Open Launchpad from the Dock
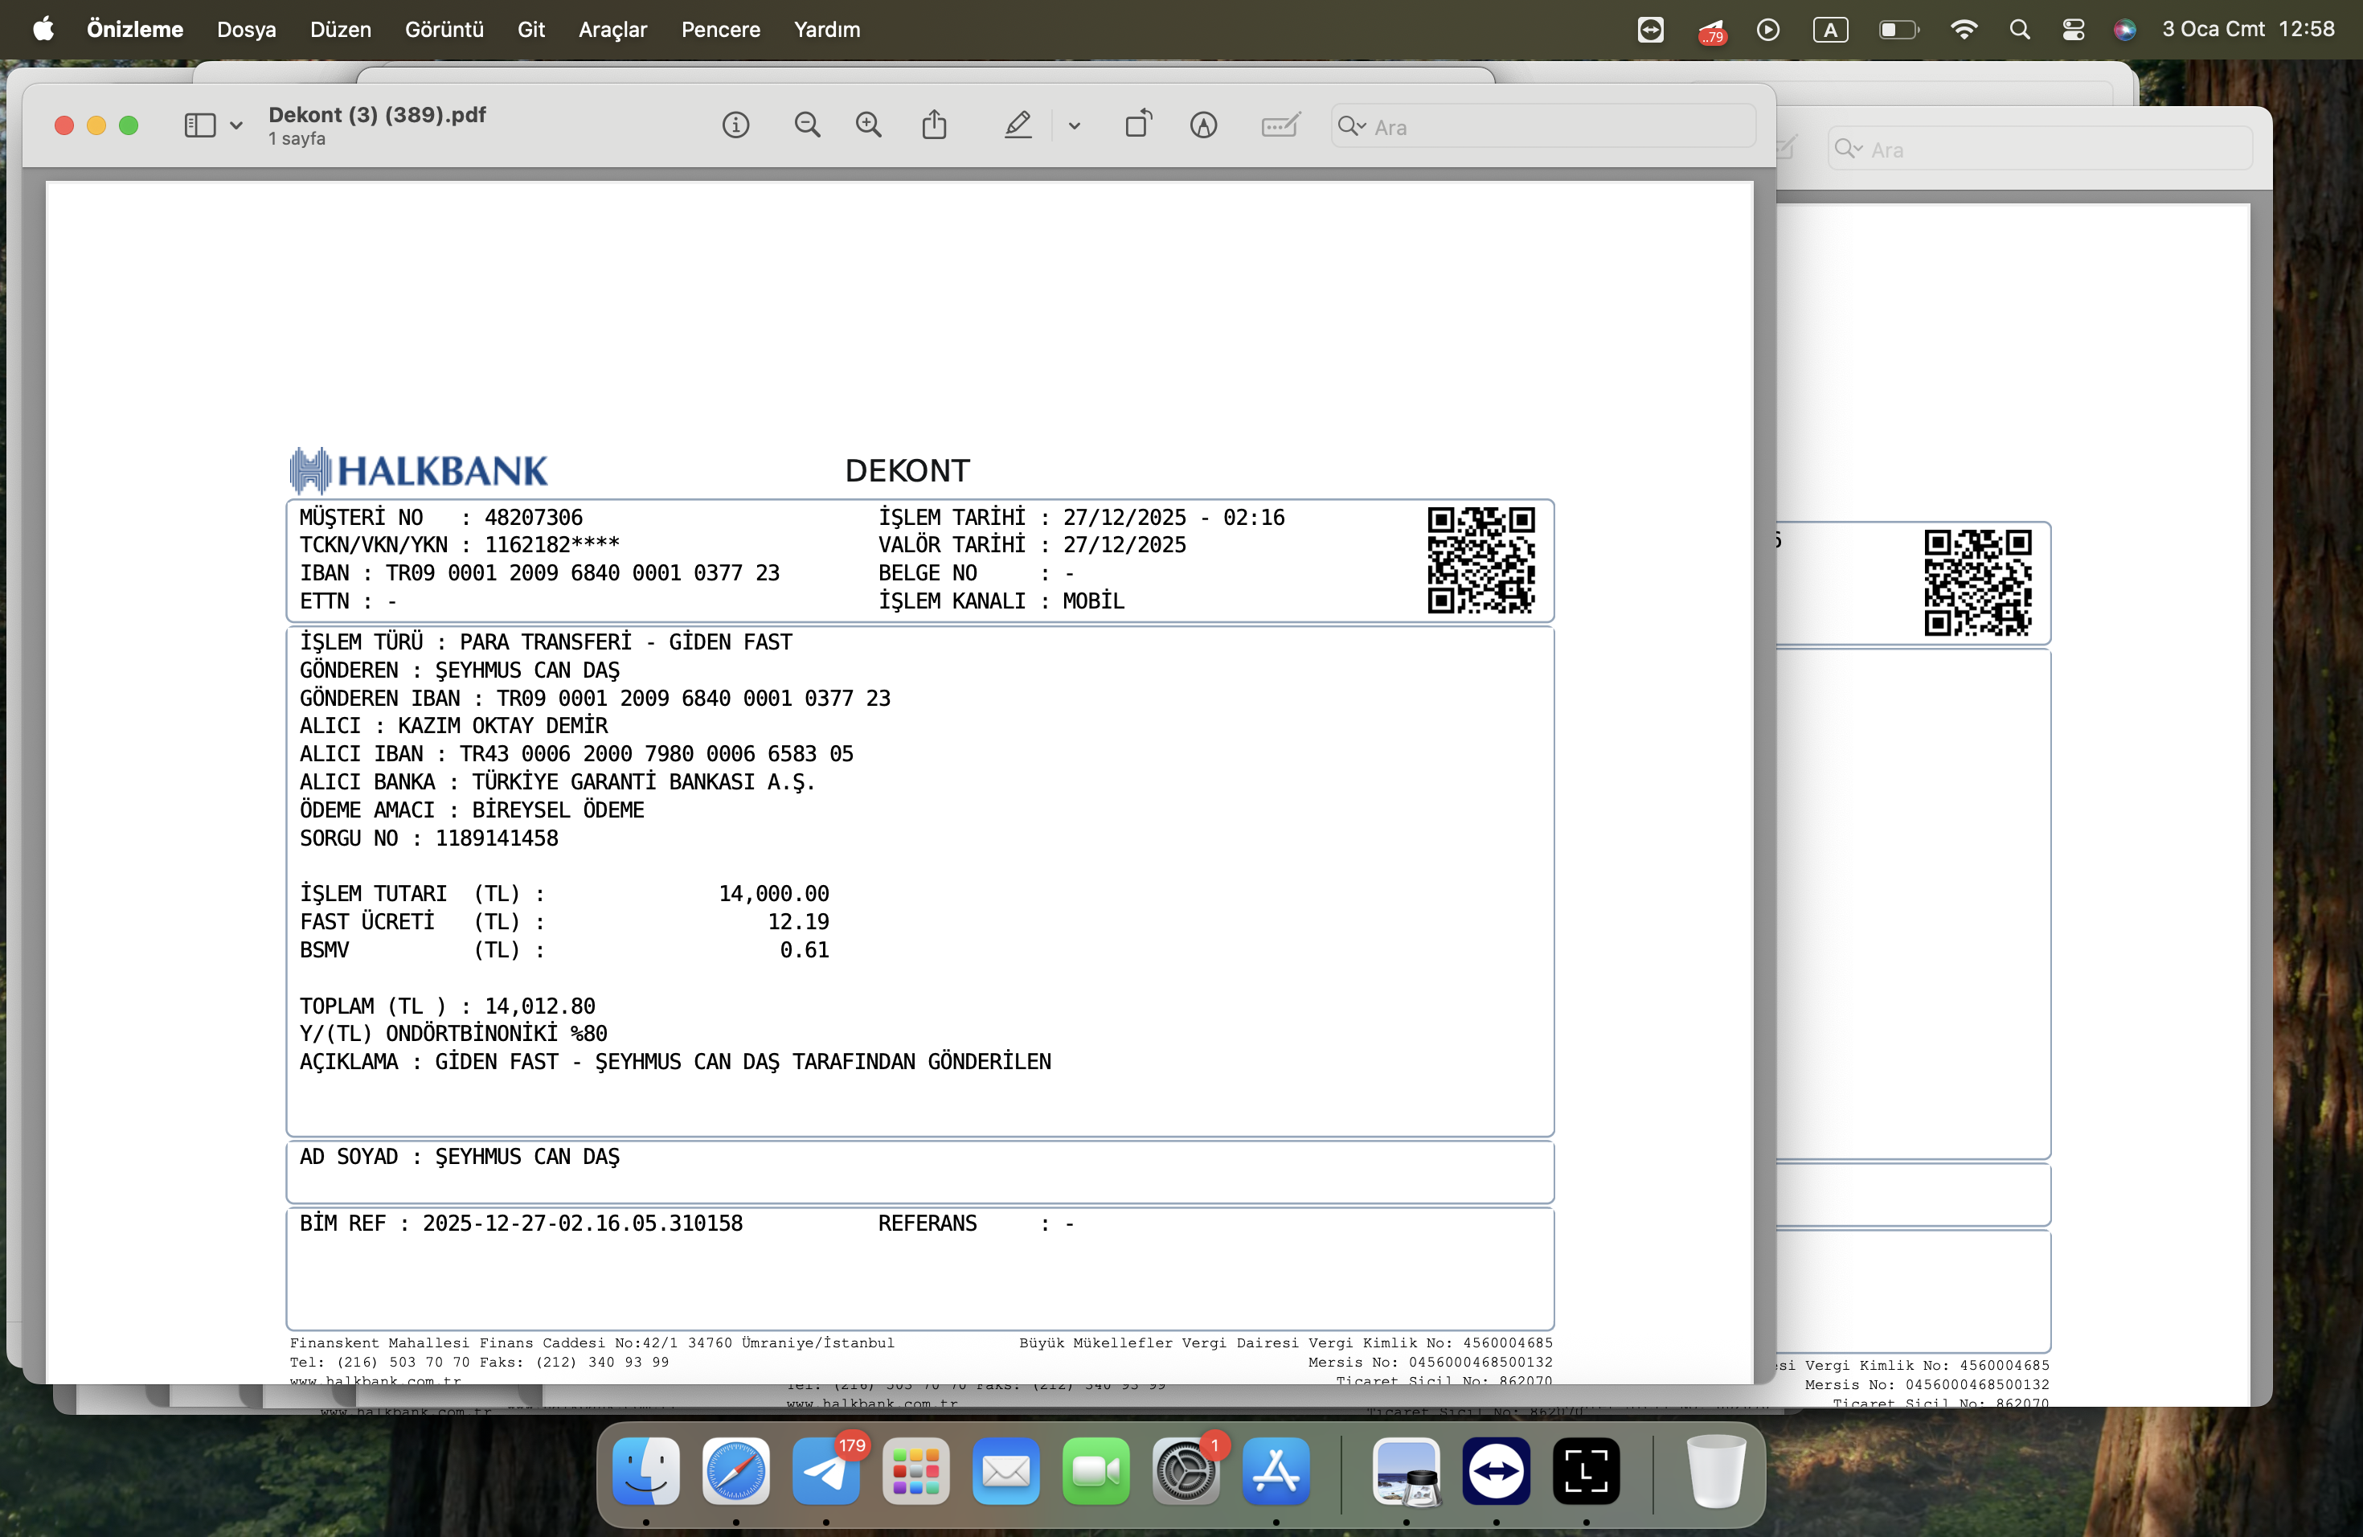Viewport: 2363px width, 1537px height. [x=916, y=1470]
